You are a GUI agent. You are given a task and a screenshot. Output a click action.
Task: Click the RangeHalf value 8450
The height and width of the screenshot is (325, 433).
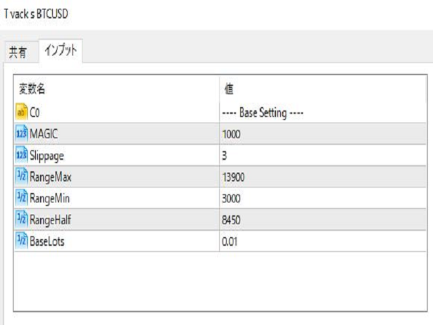coord(231,220)
